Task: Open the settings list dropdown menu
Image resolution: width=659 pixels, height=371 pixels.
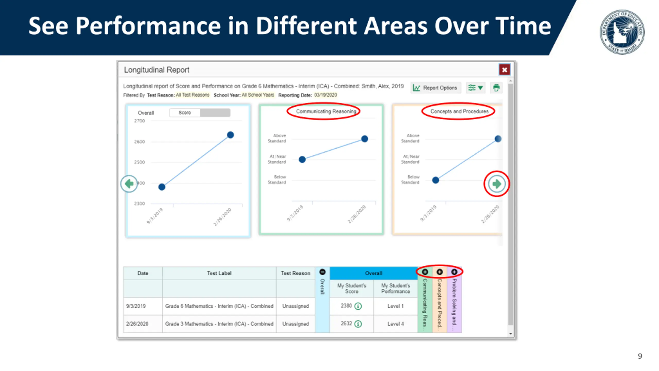Action: [475, 88]
